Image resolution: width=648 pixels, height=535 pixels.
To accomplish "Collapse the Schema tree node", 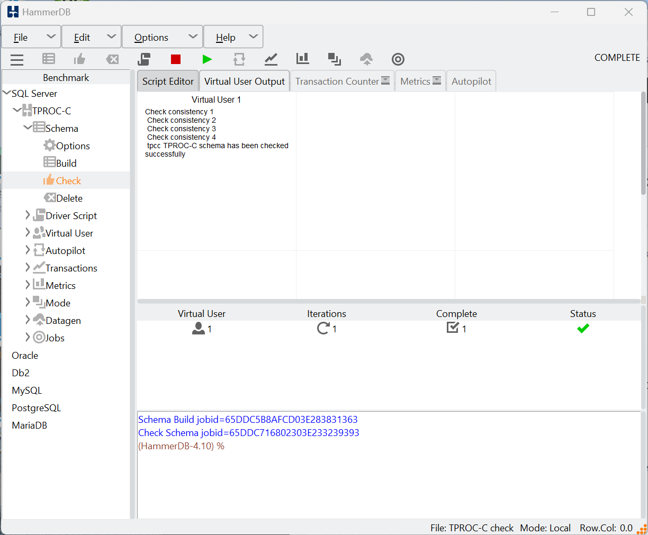I will [28, 128].
